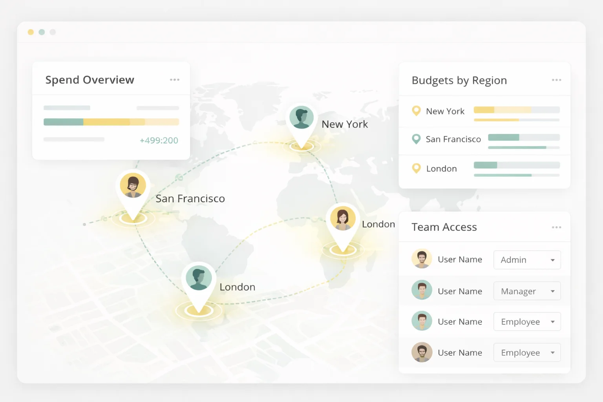This screenshot has height=402, width=603.
Task: Click the +499:200 value in Spend Overview
Action: [x=159, y=140]
